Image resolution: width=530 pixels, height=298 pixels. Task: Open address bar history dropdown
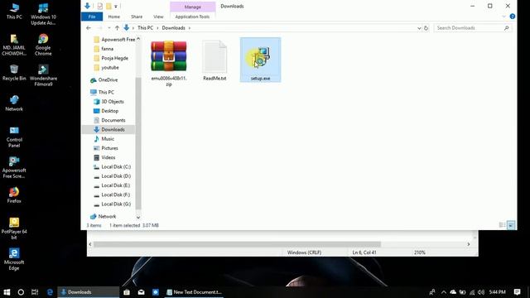click(x=419, y=28)
